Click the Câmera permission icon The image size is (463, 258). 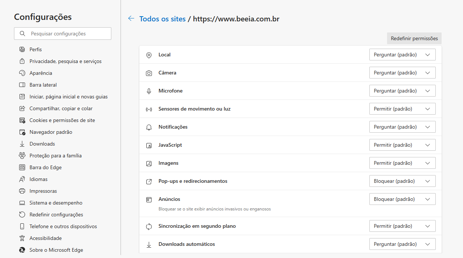pos(149,73)
